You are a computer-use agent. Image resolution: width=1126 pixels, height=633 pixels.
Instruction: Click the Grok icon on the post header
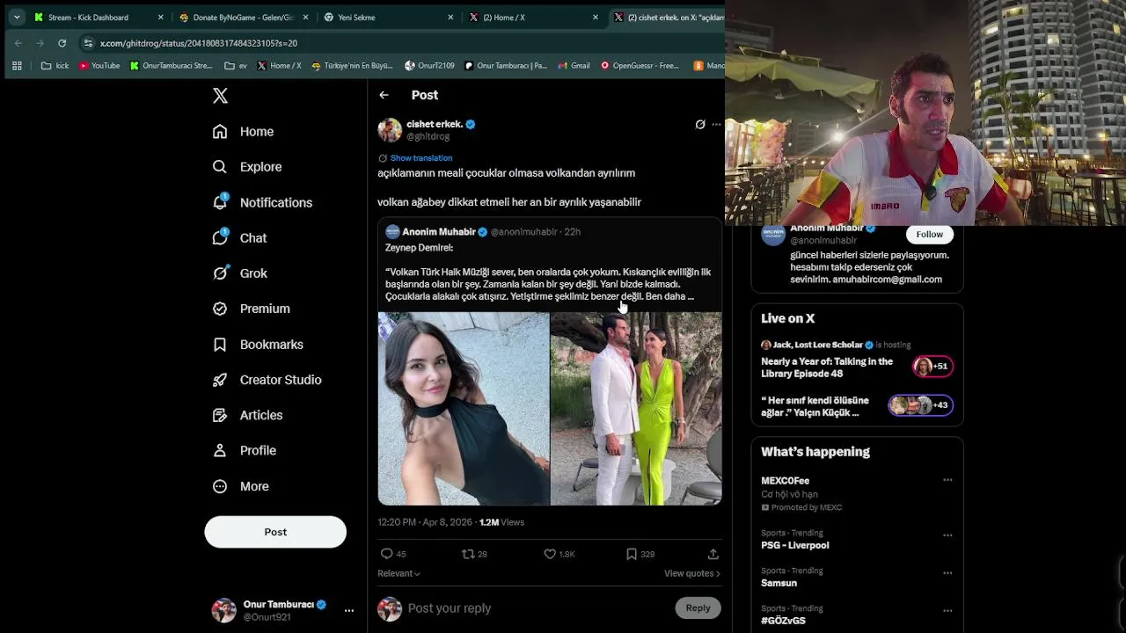[x=700, y=125]
